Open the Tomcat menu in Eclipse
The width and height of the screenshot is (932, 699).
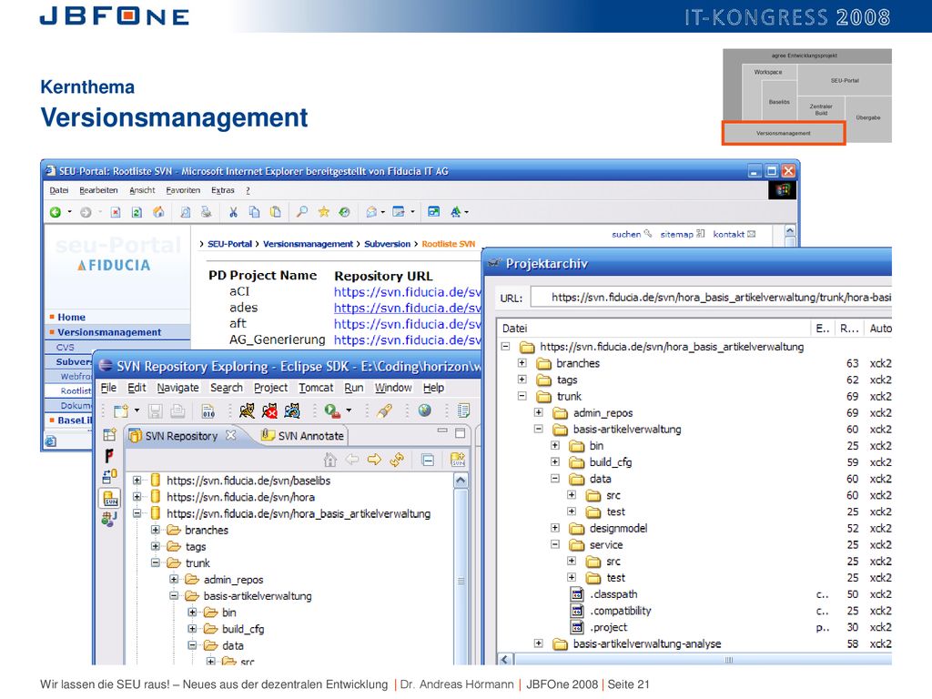point(316,388)
